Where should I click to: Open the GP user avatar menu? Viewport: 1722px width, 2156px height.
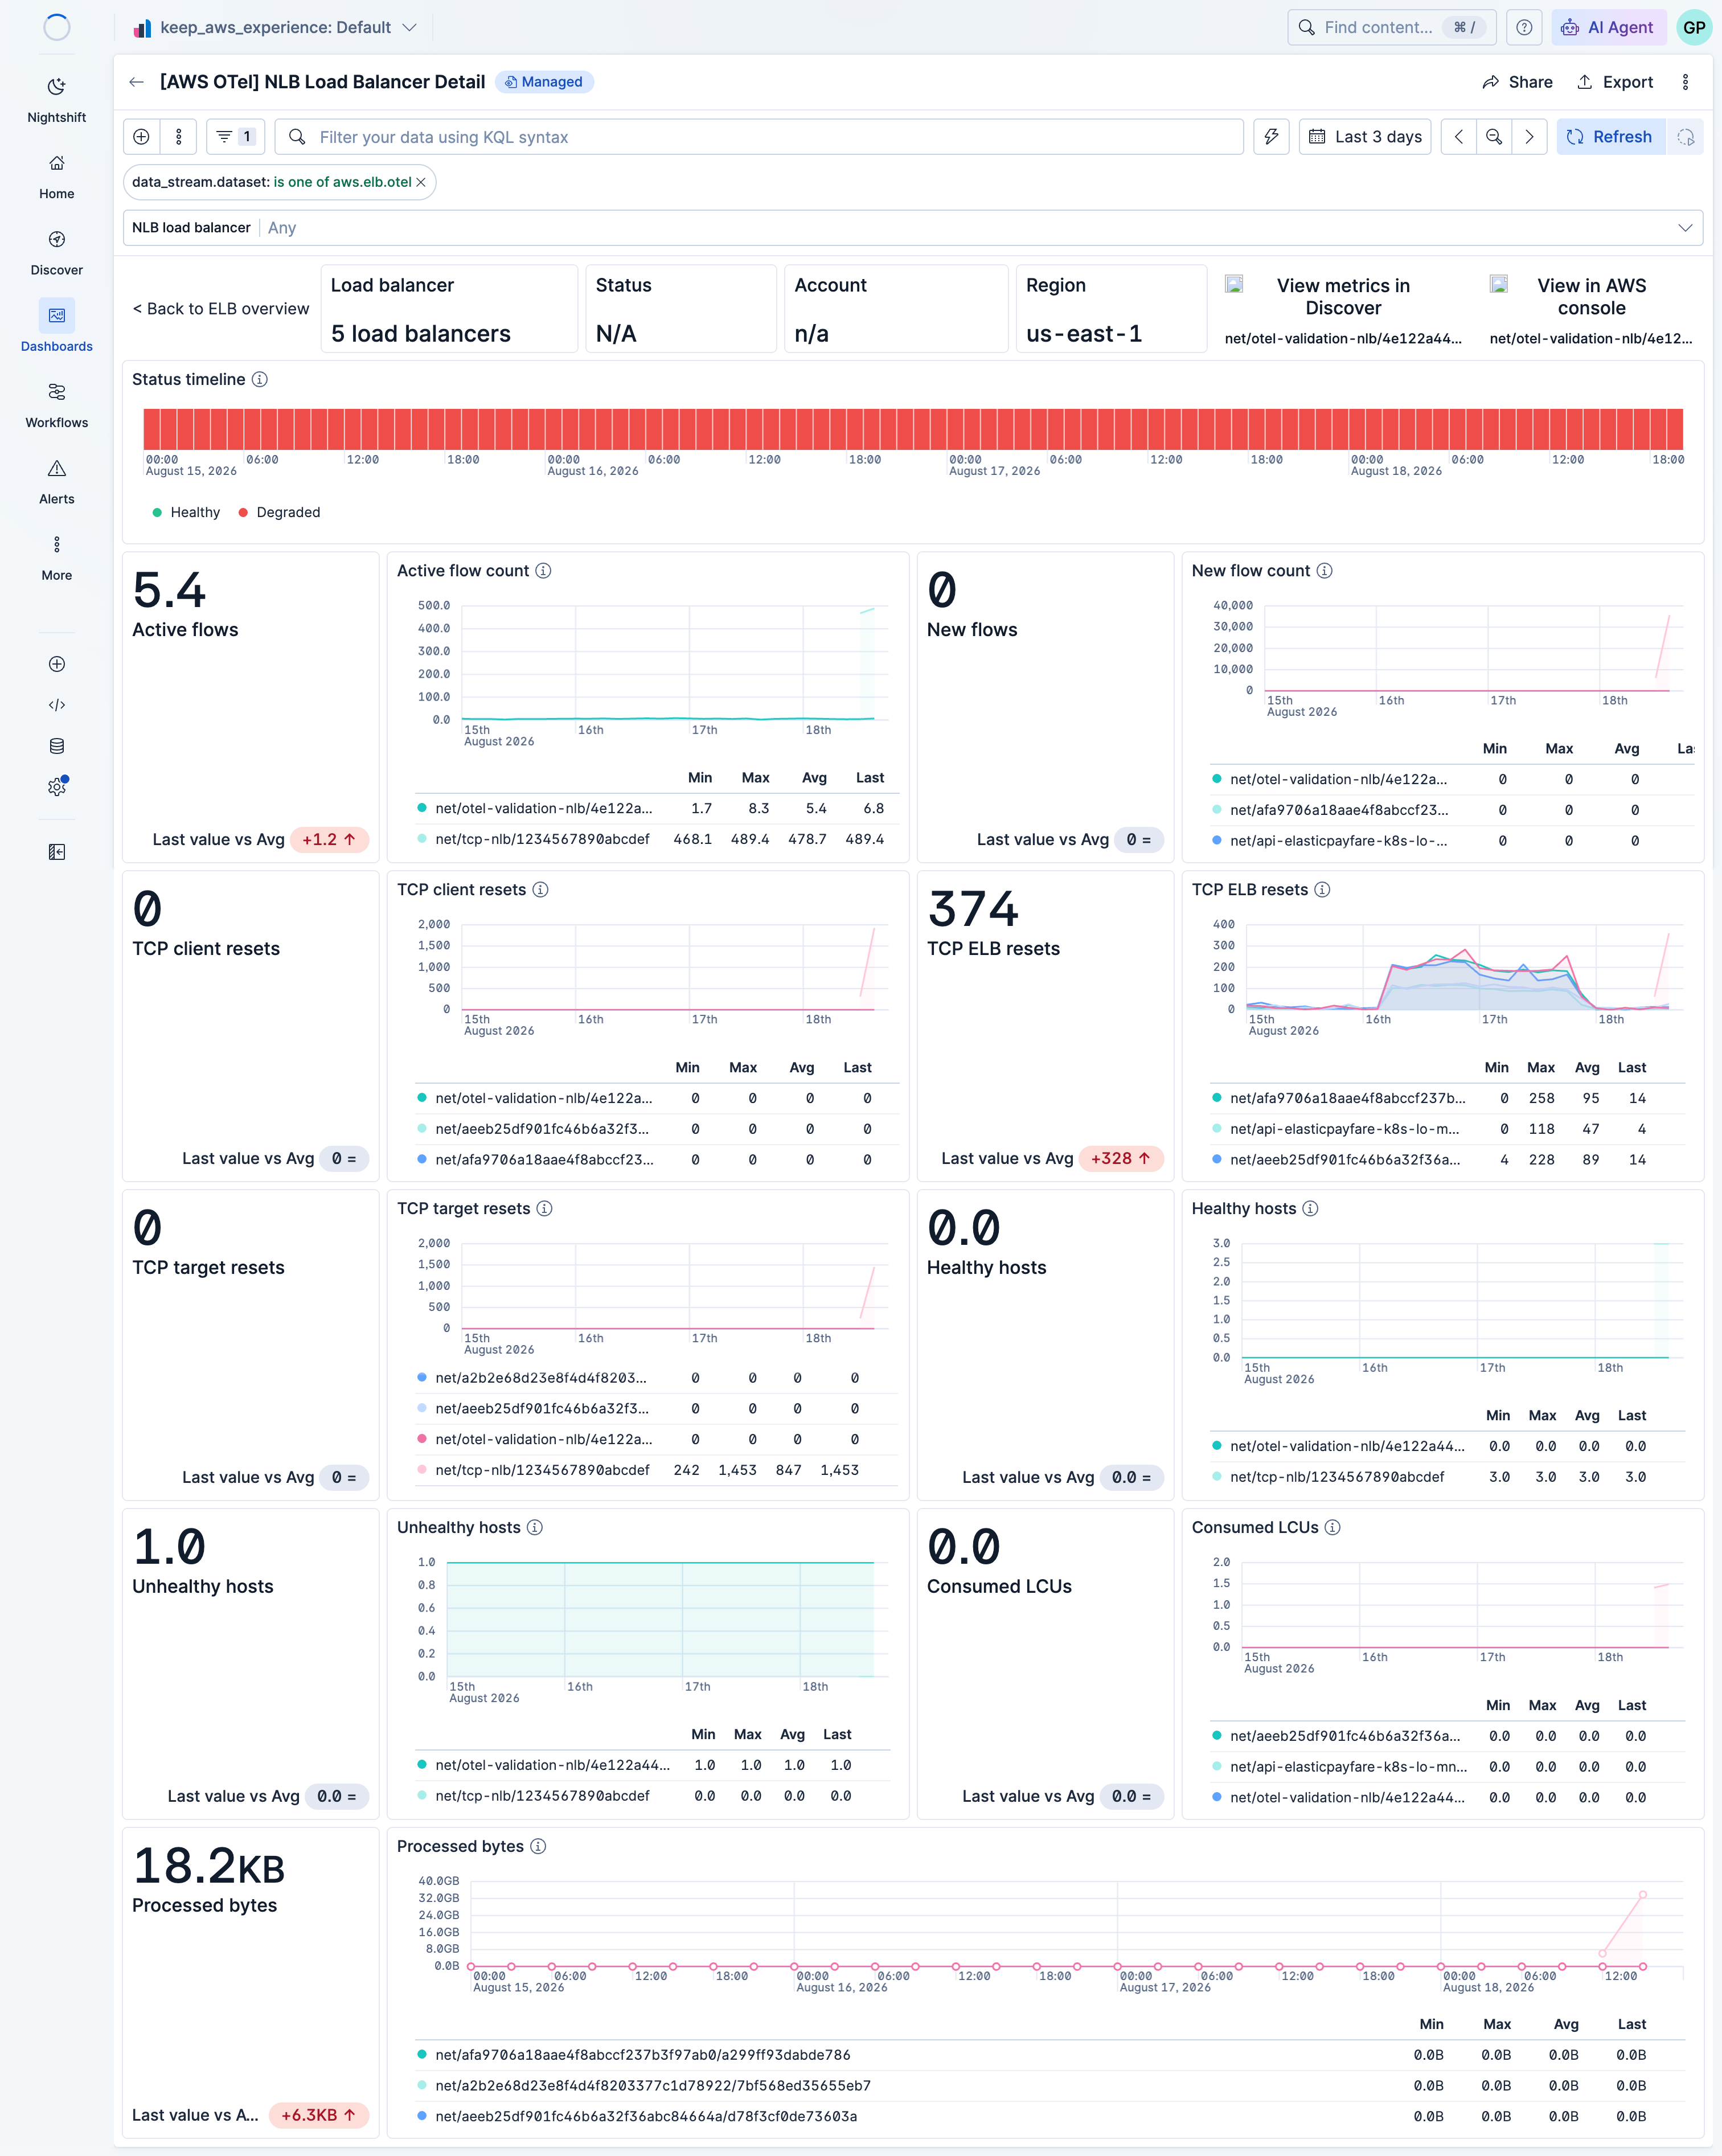point(1694,27)
